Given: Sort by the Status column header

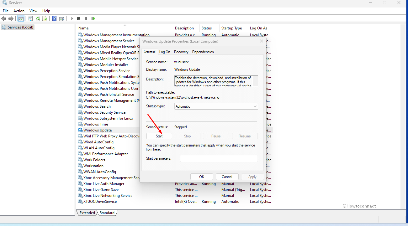Looking at the screenshot, I should 209,28.
